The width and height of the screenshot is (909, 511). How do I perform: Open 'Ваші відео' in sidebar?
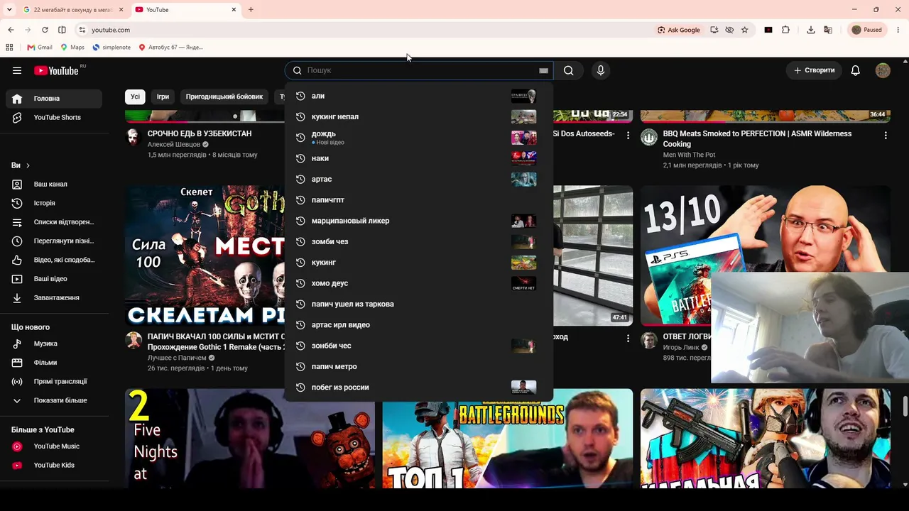[x=55, y=279]
